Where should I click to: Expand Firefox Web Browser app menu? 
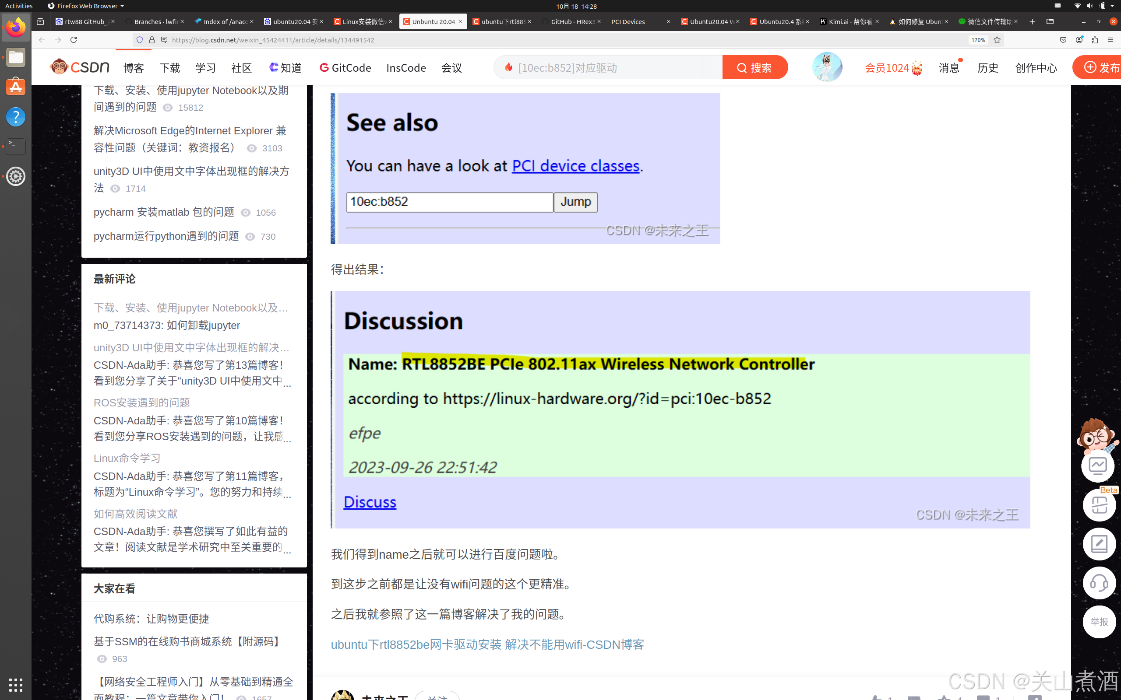click(x=86, y=6)
